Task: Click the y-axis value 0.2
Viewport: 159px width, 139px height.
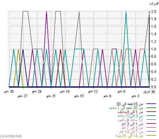Action: [x=153, y=79]
